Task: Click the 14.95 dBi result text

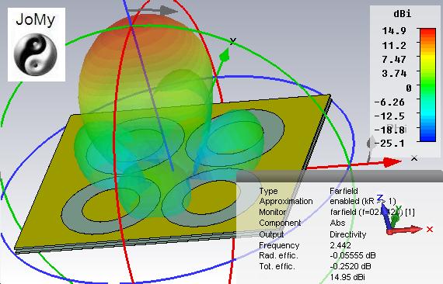Action: 349,277
